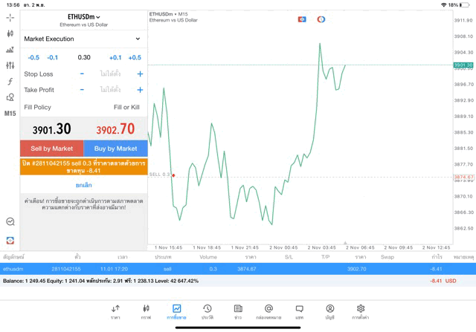Click the red Sell by Market button
The image size is (476, 332).
point(51,149)
